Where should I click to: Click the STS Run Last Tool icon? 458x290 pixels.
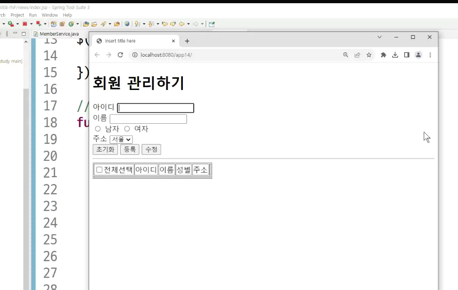(11, 24)
